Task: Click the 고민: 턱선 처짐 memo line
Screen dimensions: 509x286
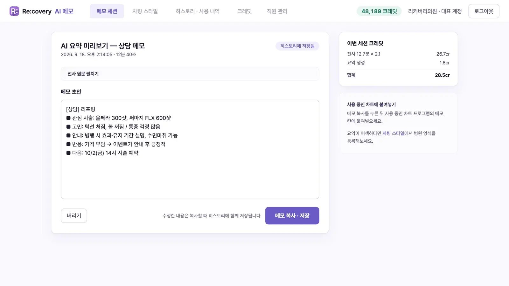Action: pos(113,126)
